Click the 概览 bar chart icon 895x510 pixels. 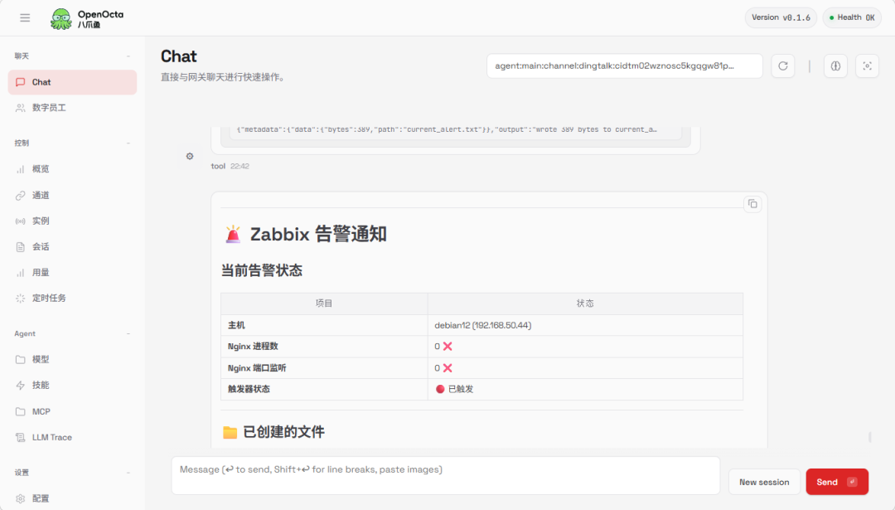coord(21,169)
